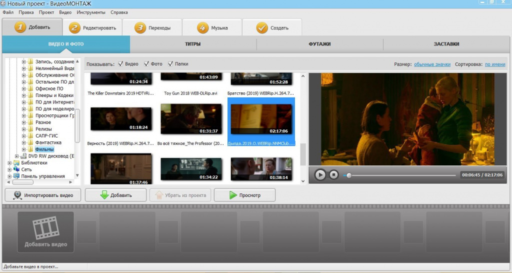512x273 pixels.
Task: Click file list scroll up arrow
Action: pos(302,76)
